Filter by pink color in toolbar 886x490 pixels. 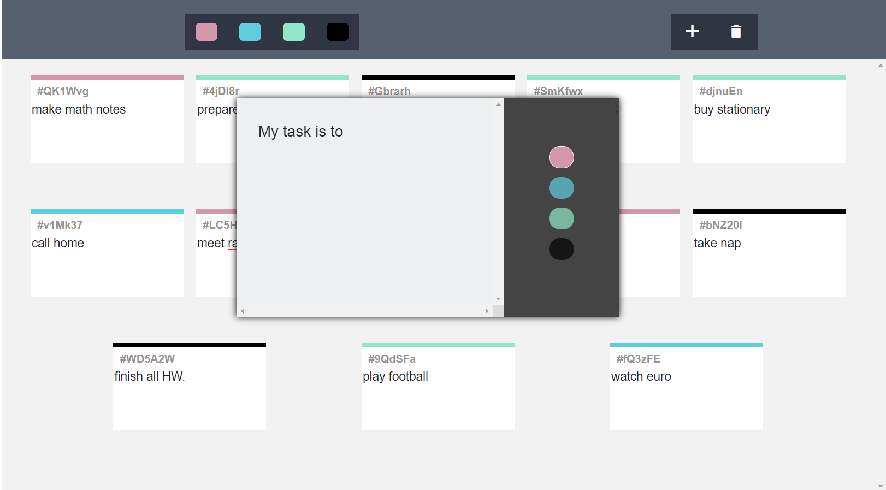coord(206,32)
